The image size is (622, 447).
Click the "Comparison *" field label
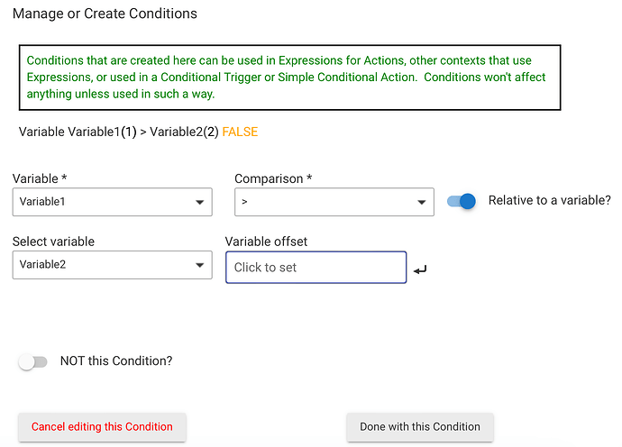273,179
